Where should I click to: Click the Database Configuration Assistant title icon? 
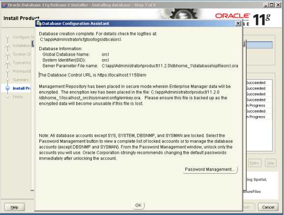(x=39, y=24)
